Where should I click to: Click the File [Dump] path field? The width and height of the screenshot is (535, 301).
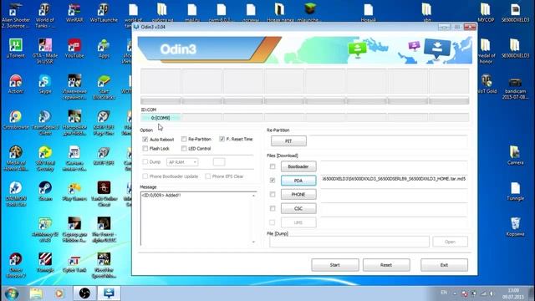click(x=349, y=242)
